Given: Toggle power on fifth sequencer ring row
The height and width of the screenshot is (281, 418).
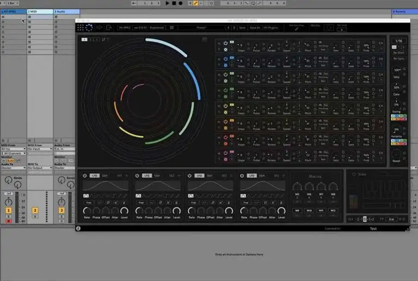Looking at the screenshot, I should coord(225,106).
